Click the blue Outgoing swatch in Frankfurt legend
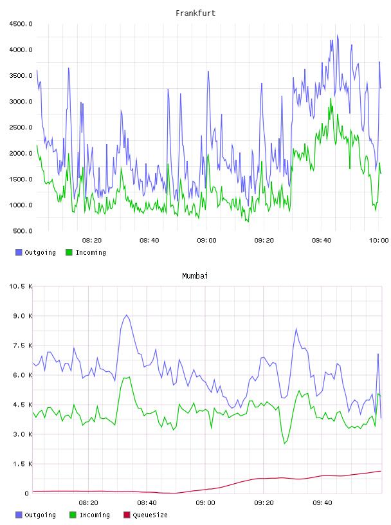The image size is (391, 525). [x=19, y=252]
